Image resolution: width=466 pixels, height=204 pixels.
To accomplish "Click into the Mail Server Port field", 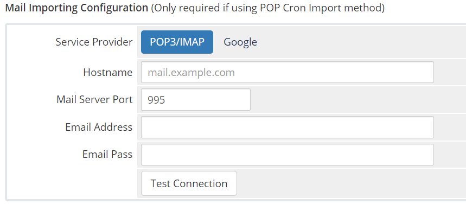I will pos(196,100).
